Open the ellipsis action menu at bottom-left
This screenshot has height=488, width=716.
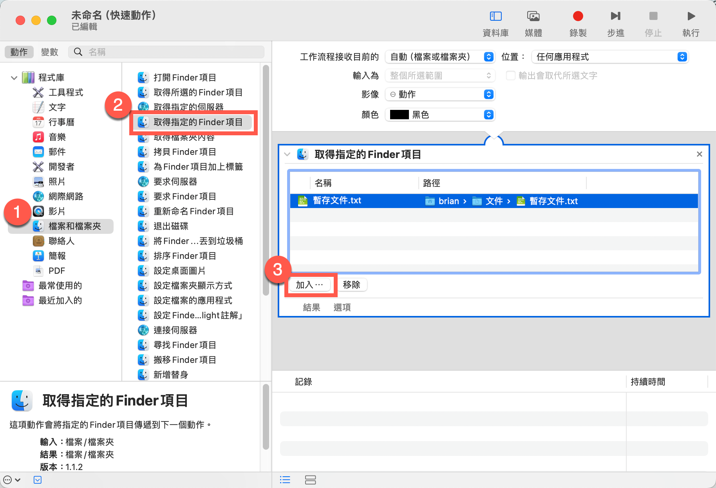click(x=11, y=480)
